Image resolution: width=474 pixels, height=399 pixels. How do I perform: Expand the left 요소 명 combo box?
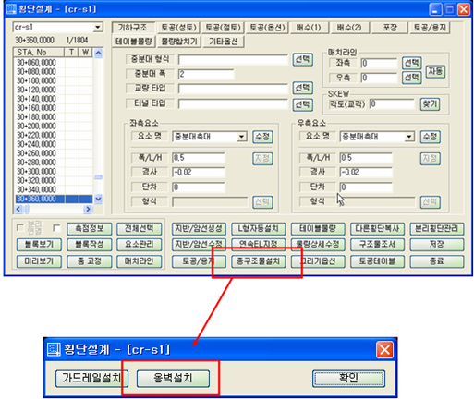(x=242, y=137)
